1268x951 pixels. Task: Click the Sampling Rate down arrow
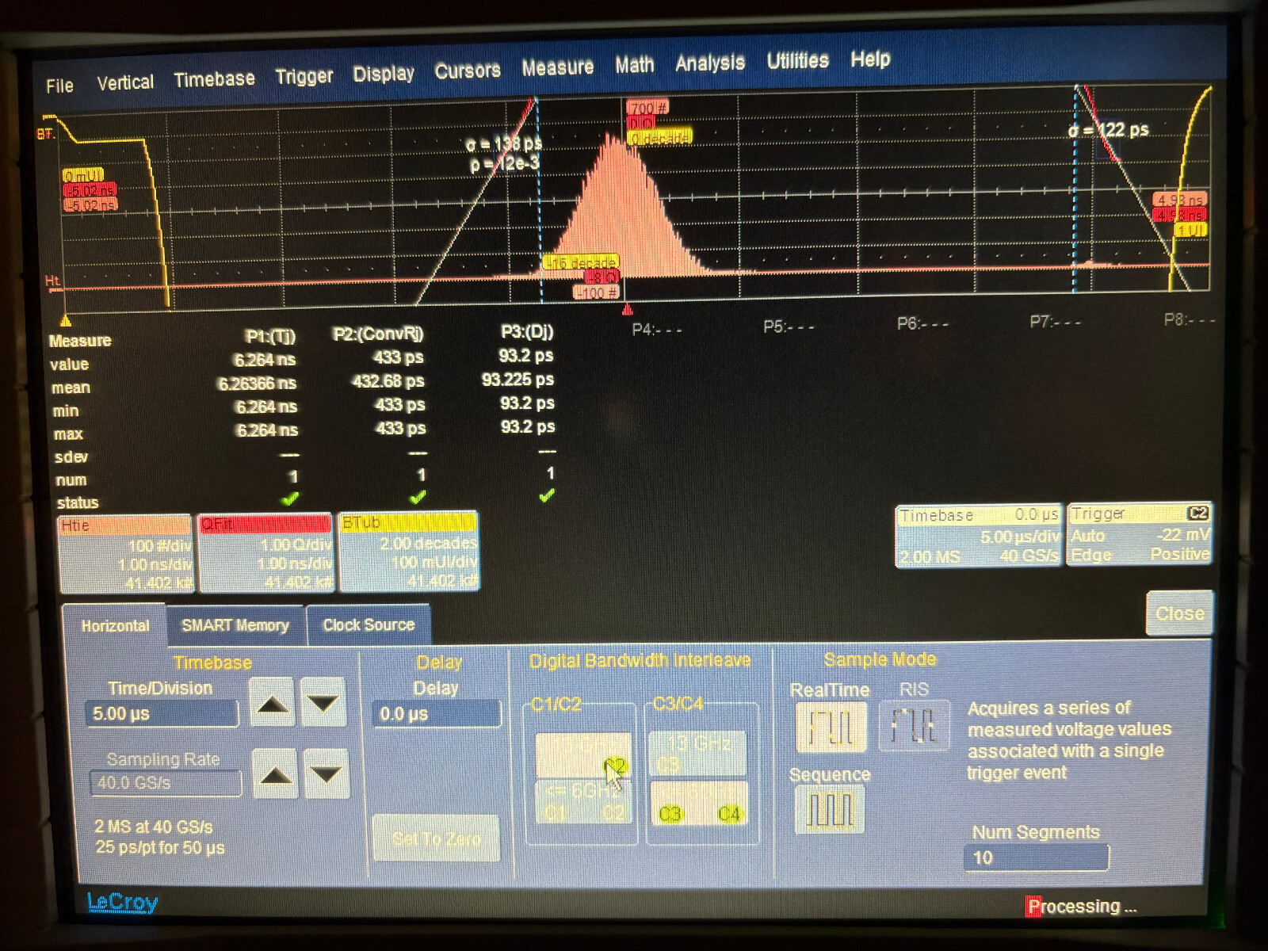(327, 773)
